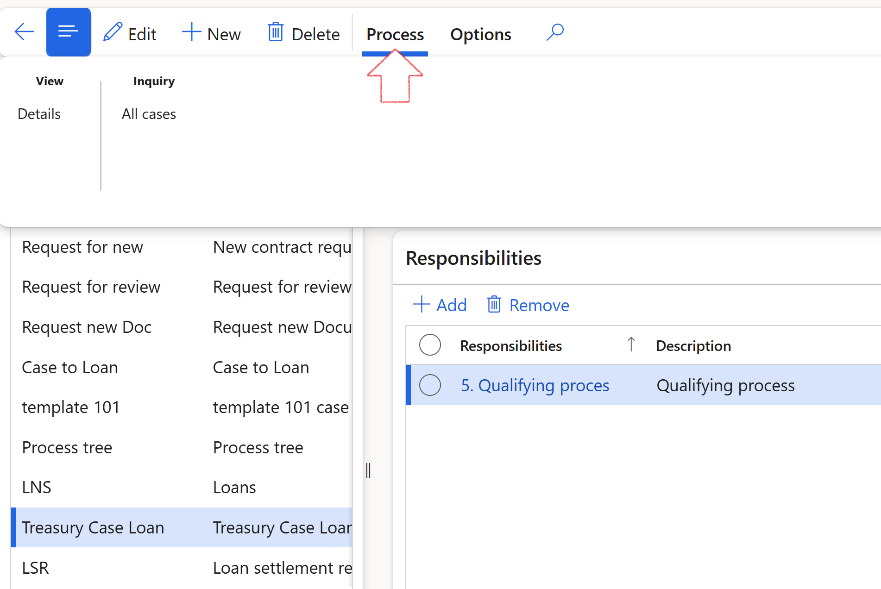Click the Edit pencil icon
The height and width of the screenshot is (589, 881).
[113, 32]
